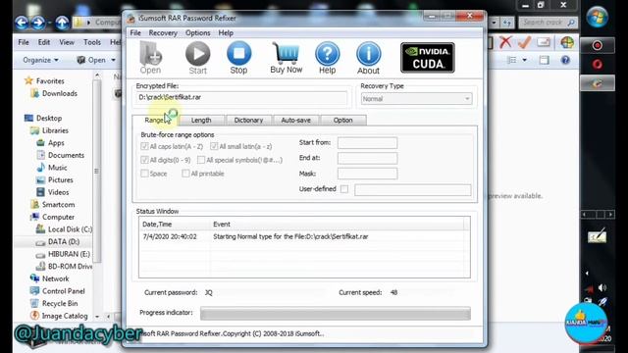
Task: Click the Explorer help question mark icon
Action: point(565,60)
